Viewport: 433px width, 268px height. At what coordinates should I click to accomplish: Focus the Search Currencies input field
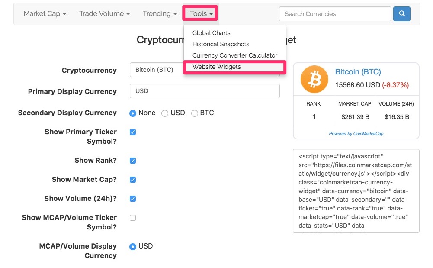(x=335, y=14)
